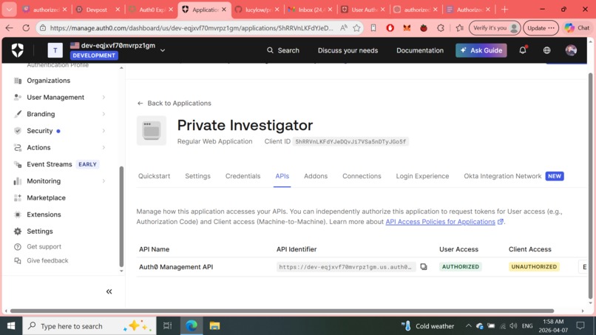Expand Monitoring section chevron
This screenshot has width=596, height=335.
[x=104, y=181]
